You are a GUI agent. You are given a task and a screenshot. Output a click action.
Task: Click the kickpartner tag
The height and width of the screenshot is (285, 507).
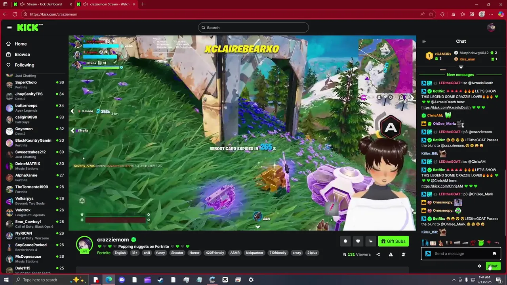pos(254,253)
